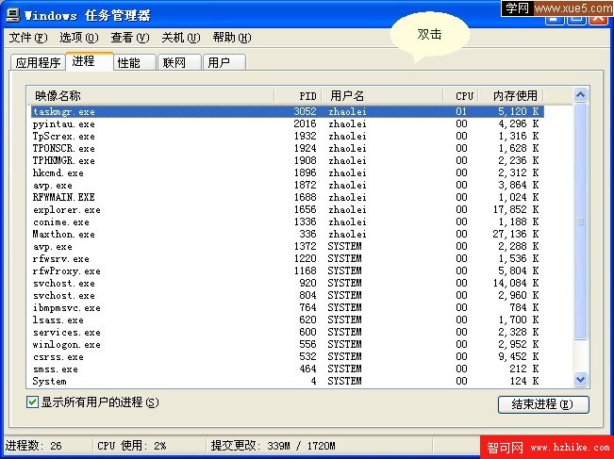Click the scrollbar up arrow
This screenshot has width=614, height=459.
click(581, 94)
